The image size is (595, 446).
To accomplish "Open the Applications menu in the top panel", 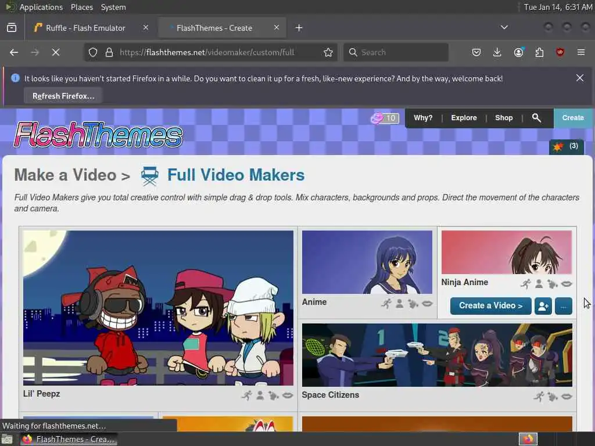I will pyautogui.click(x=41, y=7).
